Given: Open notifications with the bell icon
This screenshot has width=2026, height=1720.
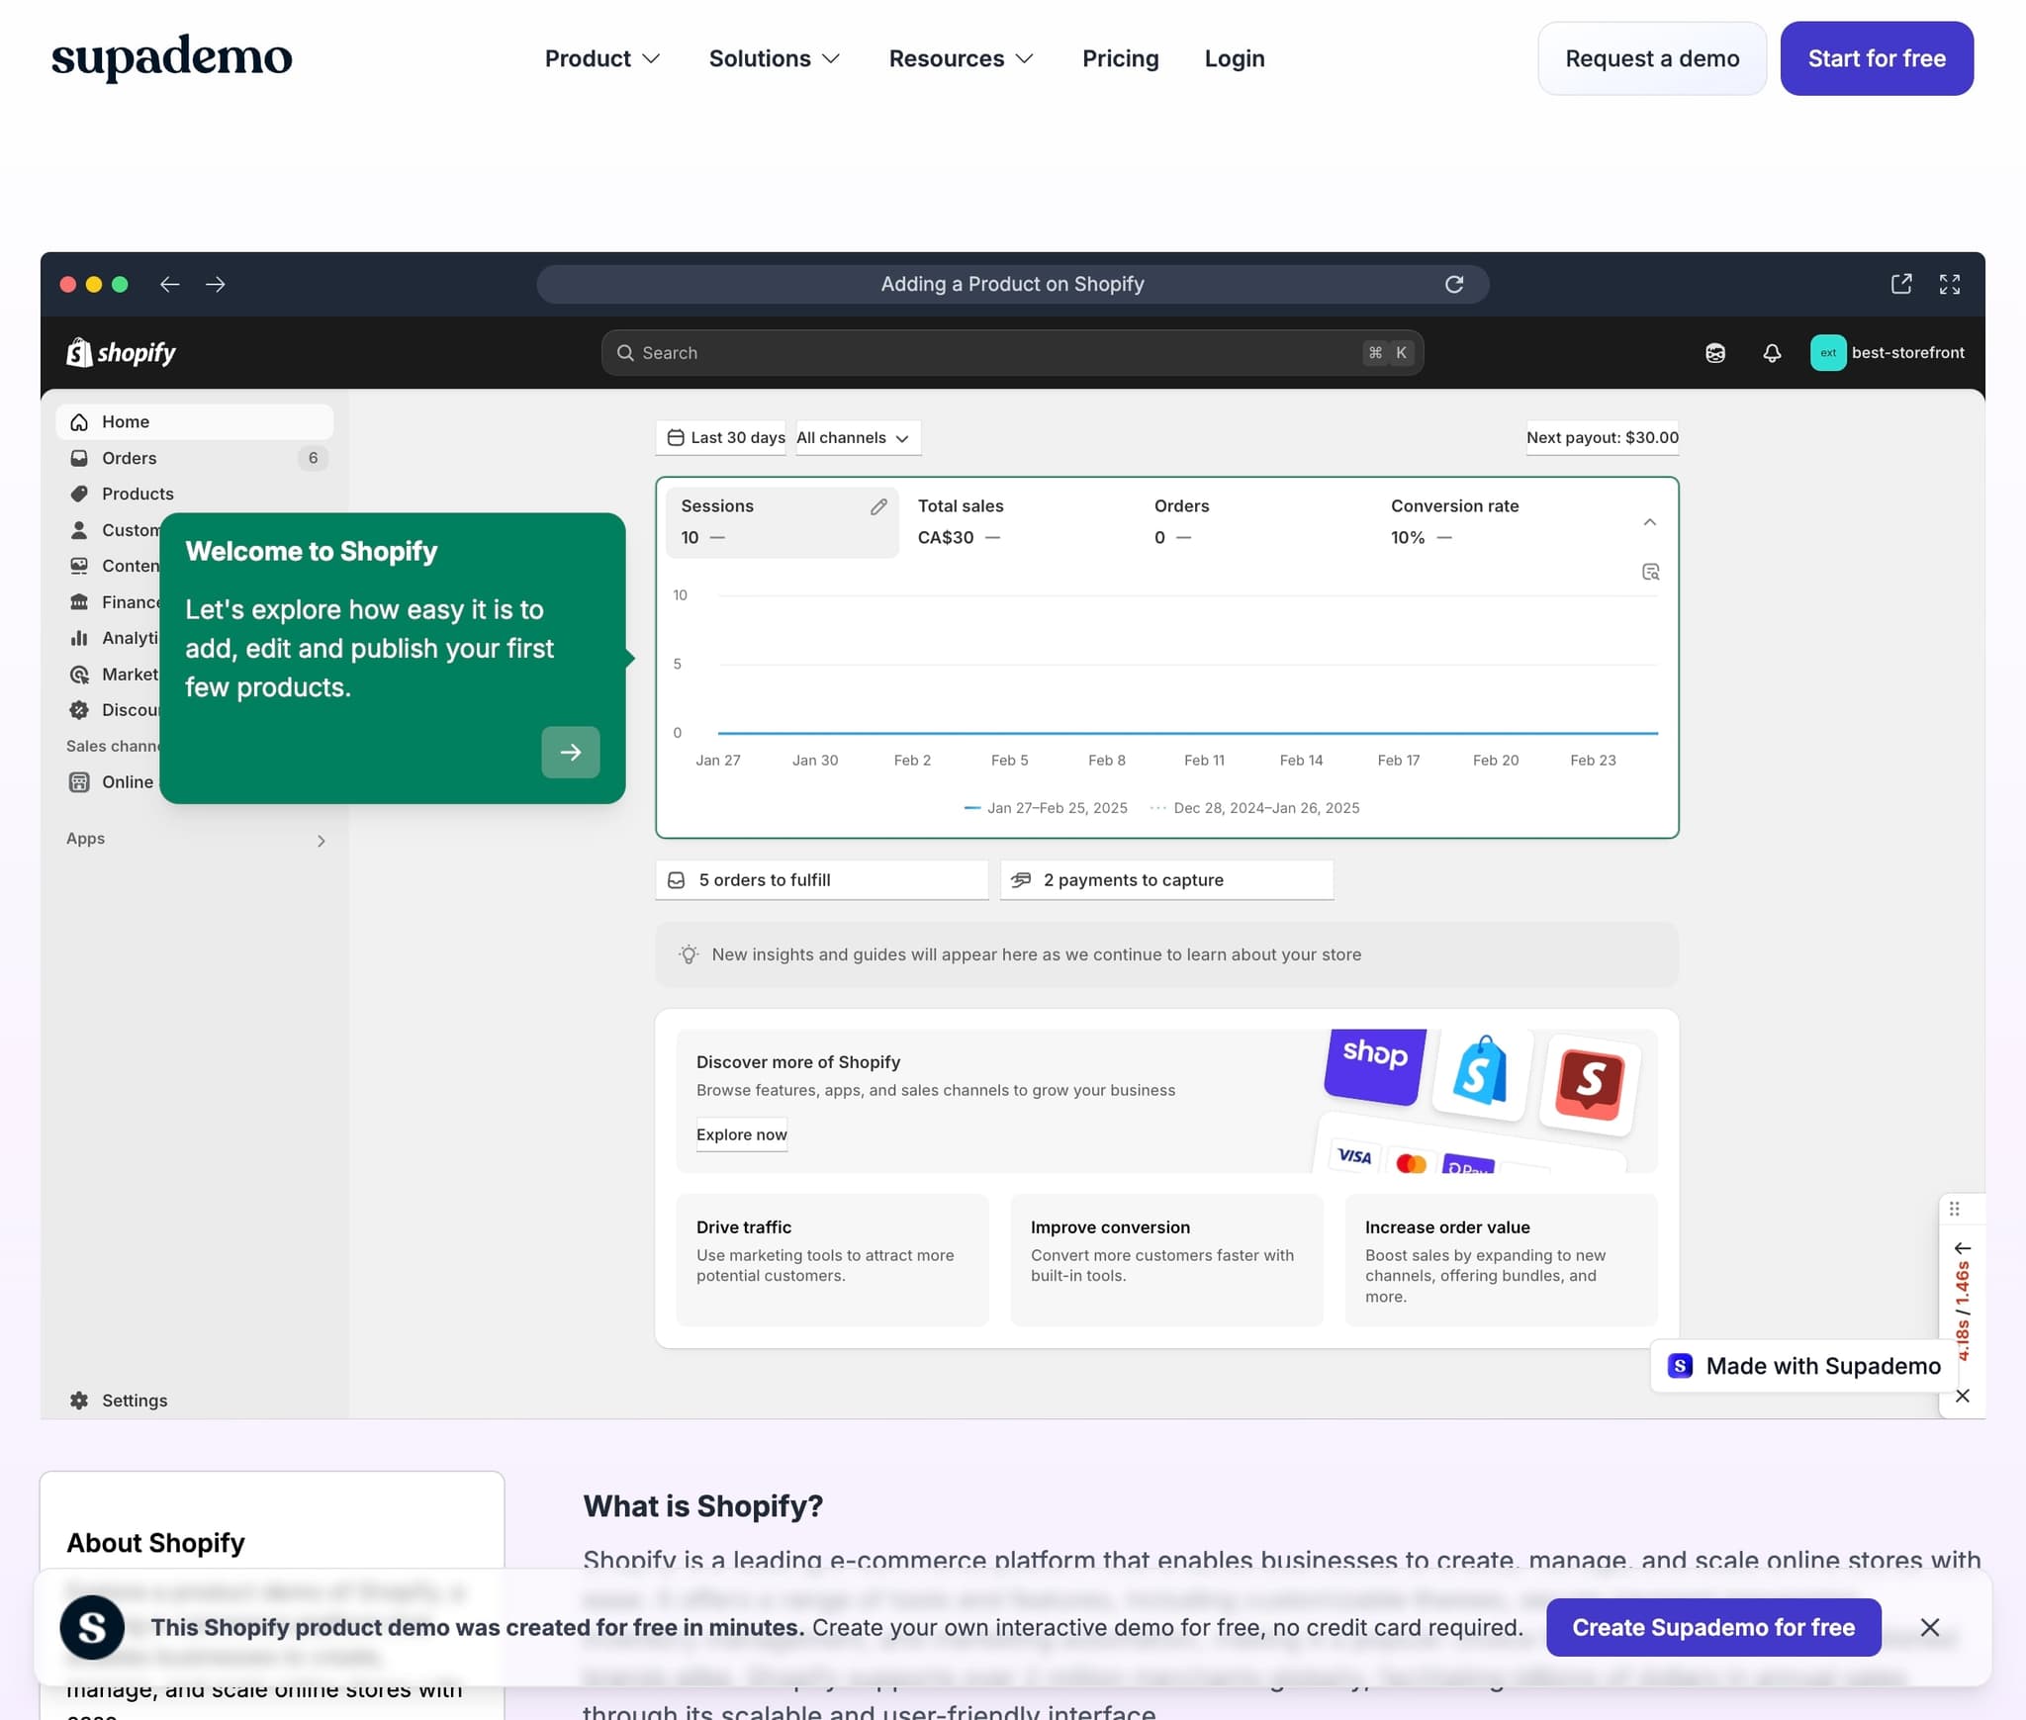Looking at the screenshot, I should 1772,352.
